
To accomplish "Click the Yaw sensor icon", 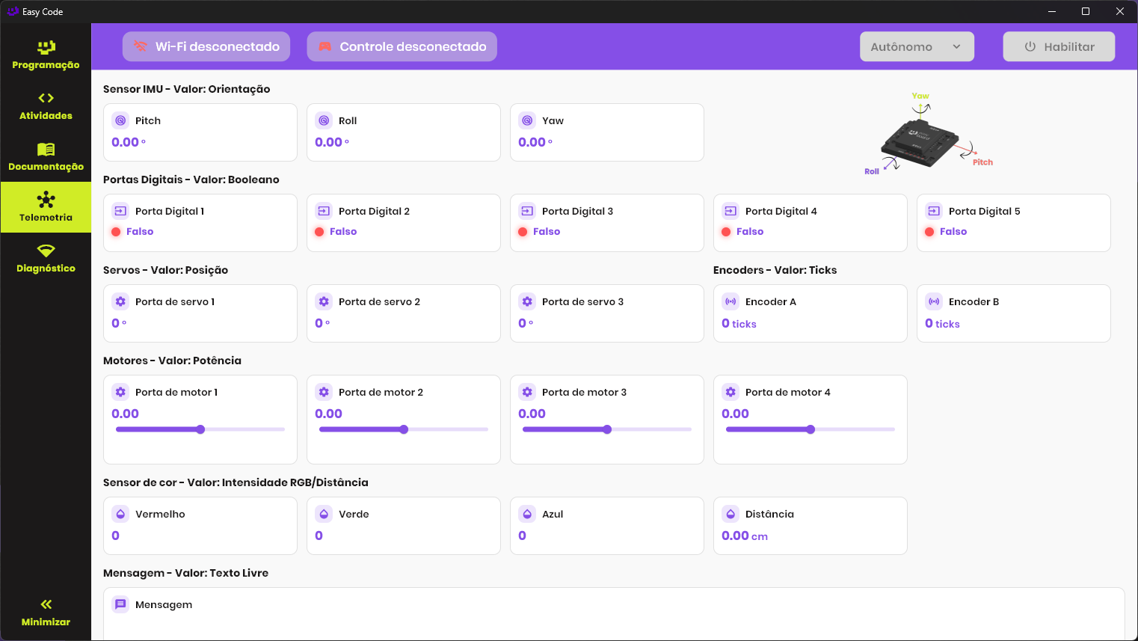I will click(x=527, y=120).
